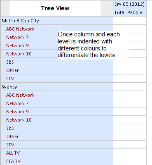152x165 pixels.
Task: Click the Tree View header
Action: pyautogui.click(x=55, y=8)
